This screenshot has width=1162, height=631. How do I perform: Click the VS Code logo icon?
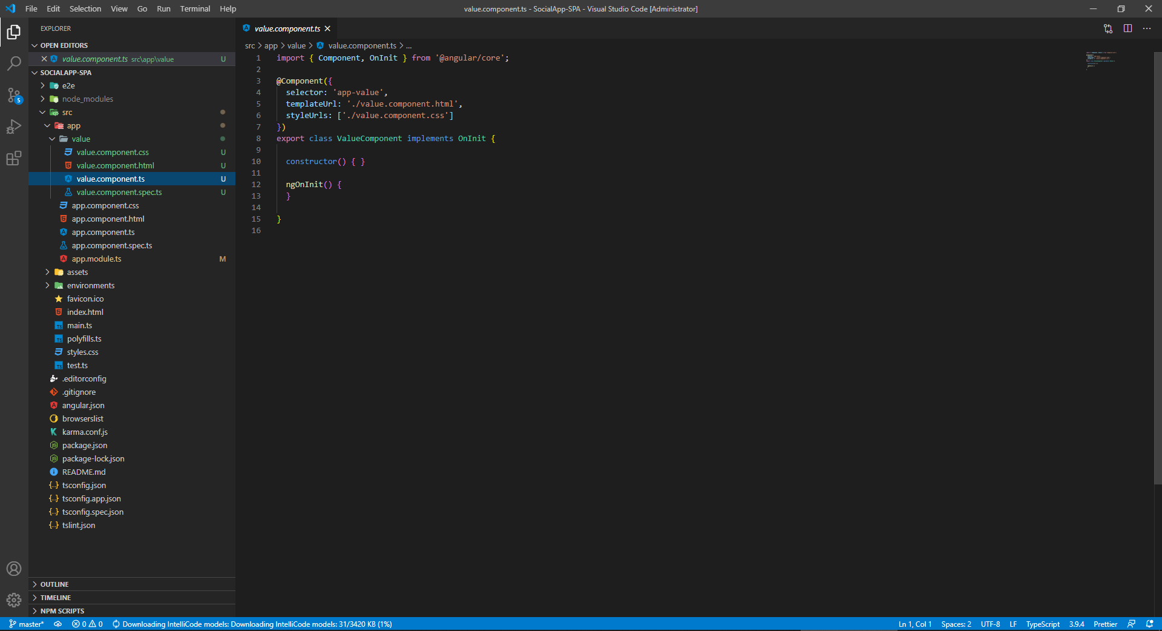(x=10, y=8)
